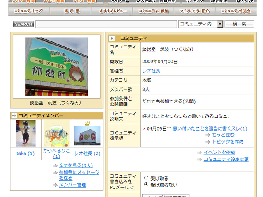Viewport: 263px width, 197px height.
Task: Open the マイフレンドに紹介 tab
Action: pos(194,11)
